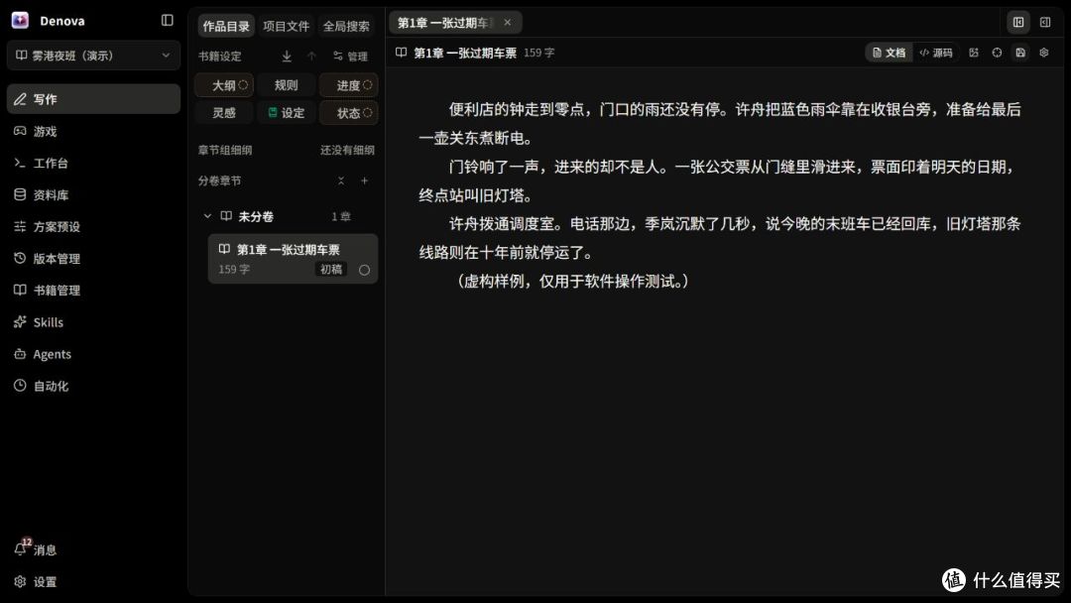Image resolution: width=1071 pixels, height=603 pixels.
Task: Toggle the completion circle on 第1章
Action: 364,270
